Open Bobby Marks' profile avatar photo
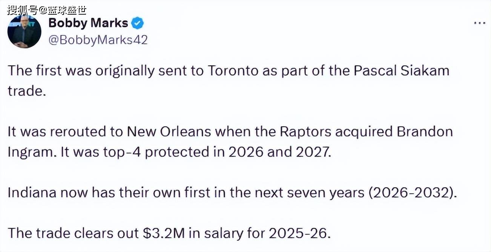 (25, 32)
